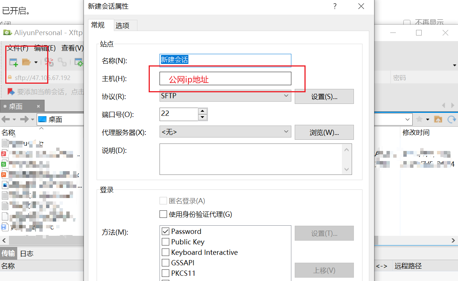458x281 pixels.
Task: Click the 浏览(W) button
Action: (324, 132)
